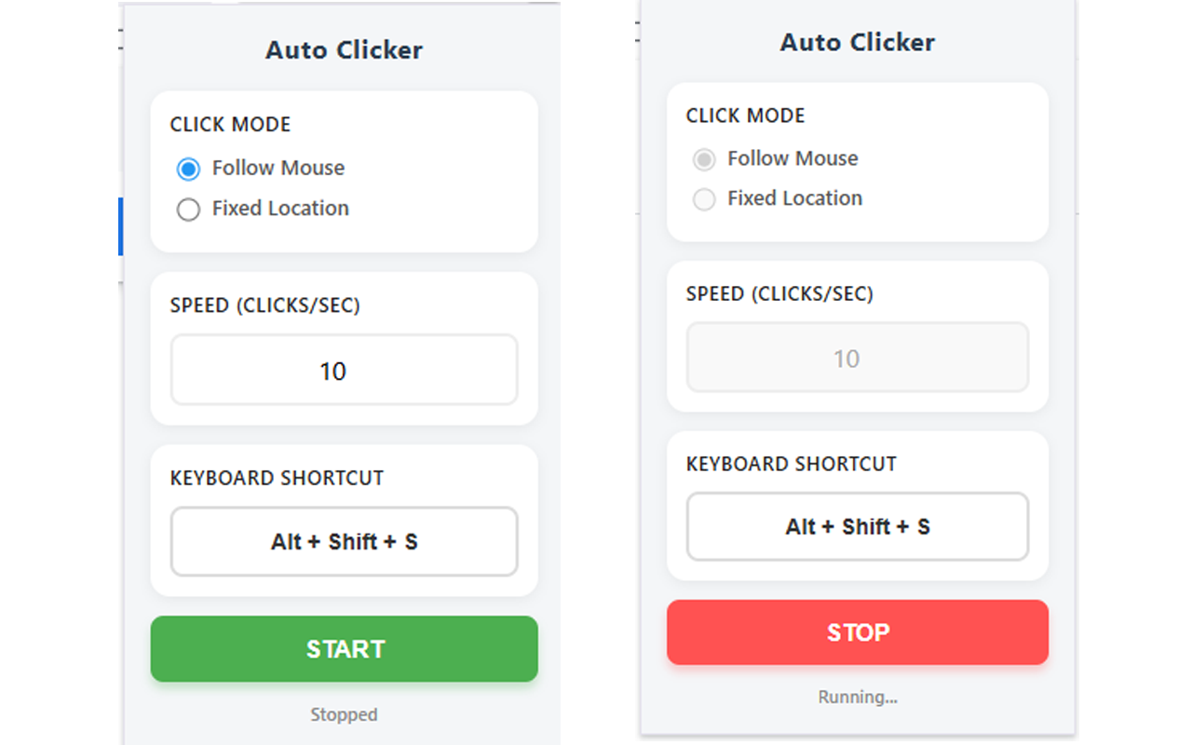Click the Follow Mouse text label
The image size is (1192, 745).
[279, 168]
